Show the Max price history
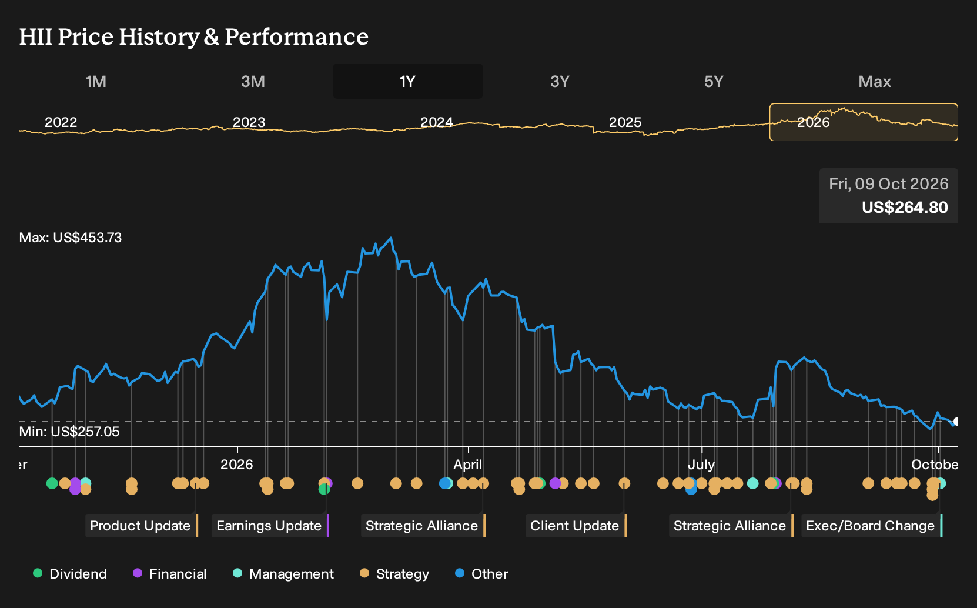Screen dimensions: 977x608 click(x=875, y=81)
